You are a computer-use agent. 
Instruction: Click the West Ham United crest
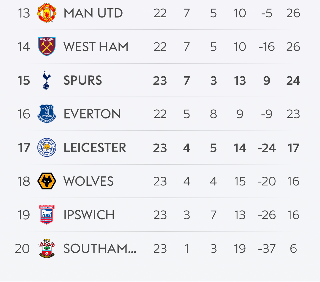(47, 46)
